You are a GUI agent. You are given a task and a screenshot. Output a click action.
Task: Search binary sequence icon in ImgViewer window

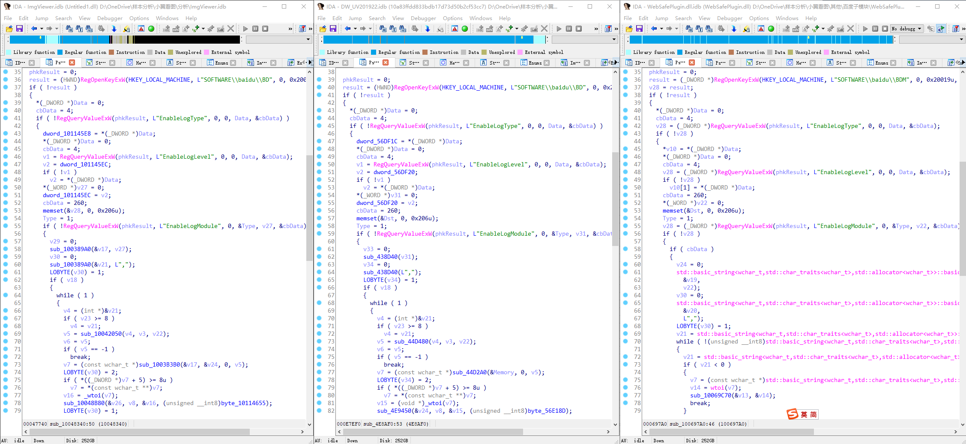pos(89,29)
